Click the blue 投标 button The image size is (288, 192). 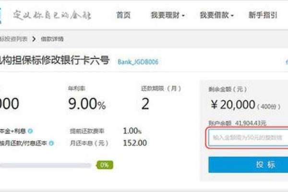(x=248, y=165)
